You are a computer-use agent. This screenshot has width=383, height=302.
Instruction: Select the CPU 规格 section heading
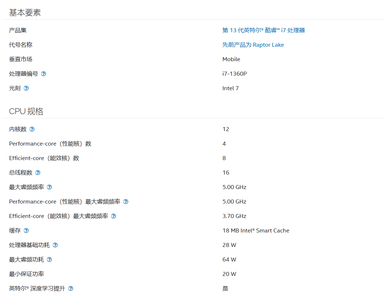(26, 111)
